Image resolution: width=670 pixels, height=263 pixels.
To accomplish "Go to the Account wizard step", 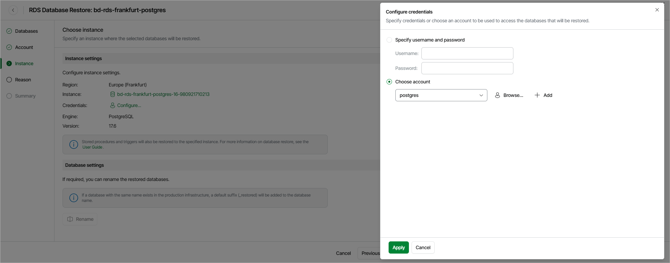I will click(24, 47).
